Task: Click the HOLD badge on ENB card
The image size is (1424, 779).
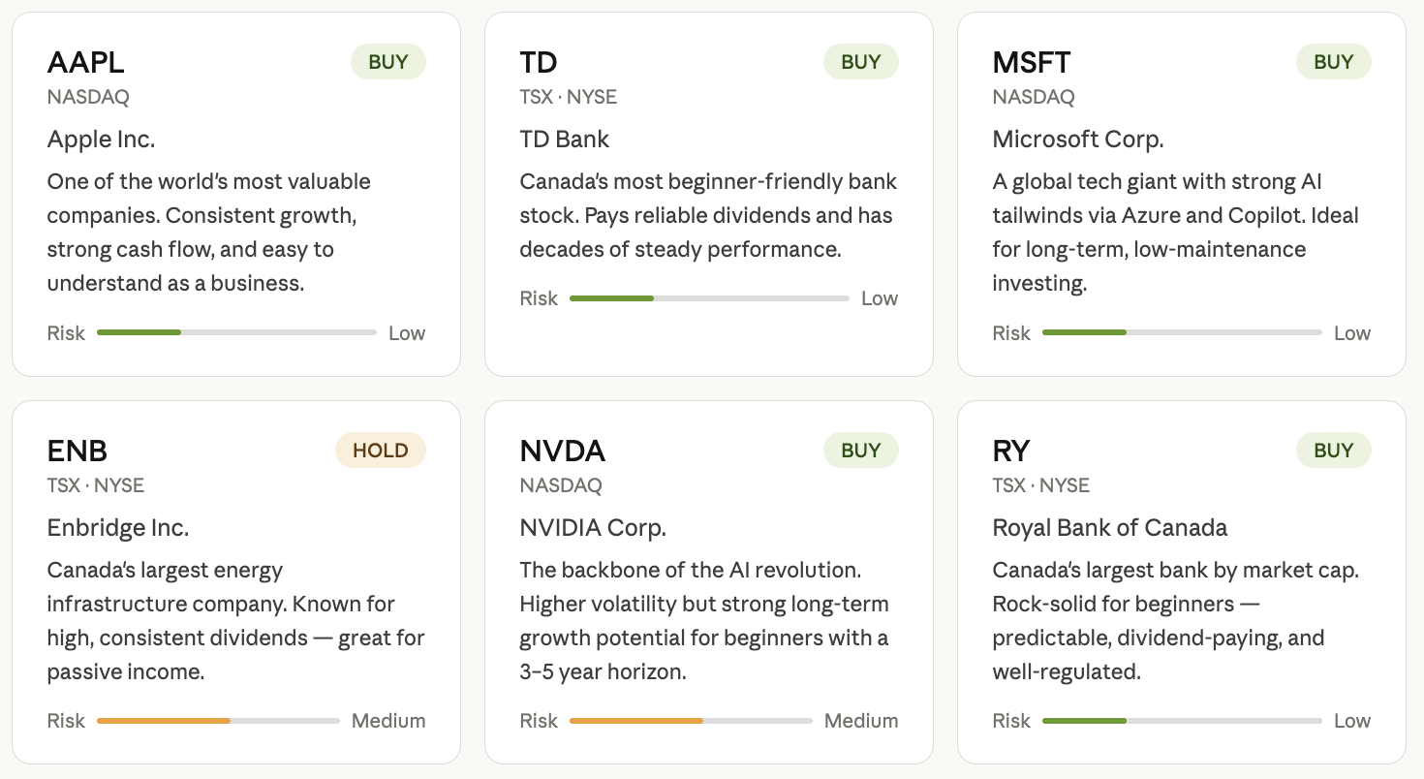Action: point(380,451)
